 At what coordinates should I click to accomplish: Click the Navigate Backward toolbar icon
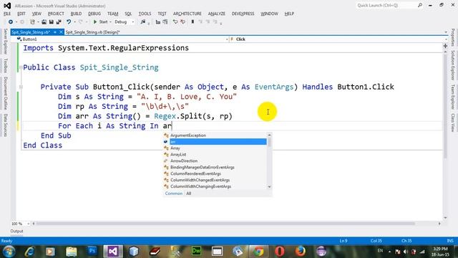click(11, 22)
